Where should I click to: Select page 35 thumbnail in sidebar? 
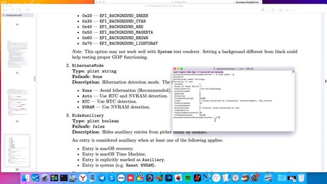tap(17, 54)
